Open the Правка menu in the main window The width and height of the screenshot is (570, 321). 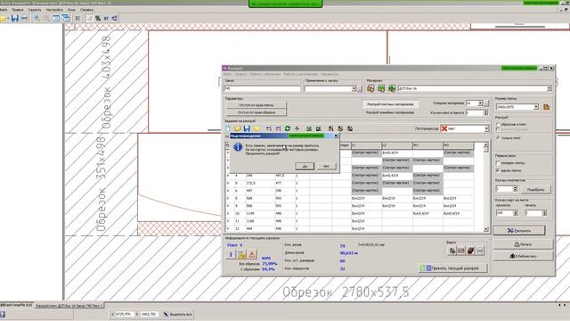(18, 10)
